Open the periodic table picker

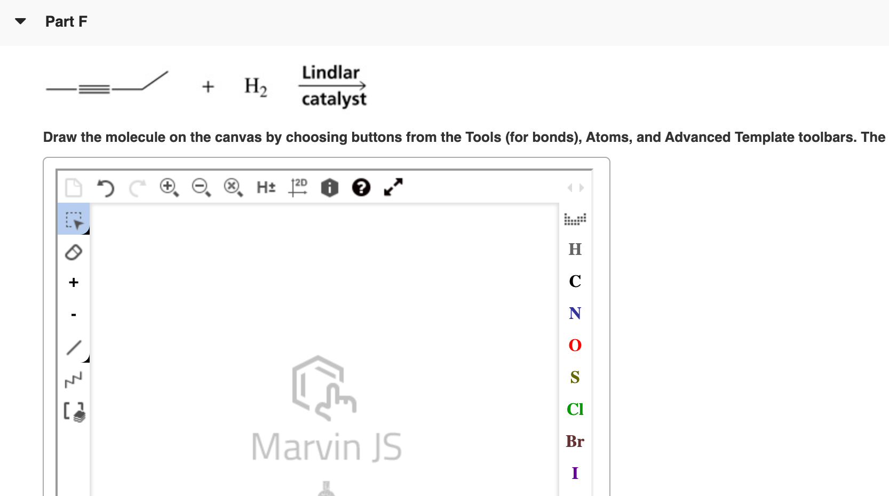pyautogui.click(x=575, y=219)
